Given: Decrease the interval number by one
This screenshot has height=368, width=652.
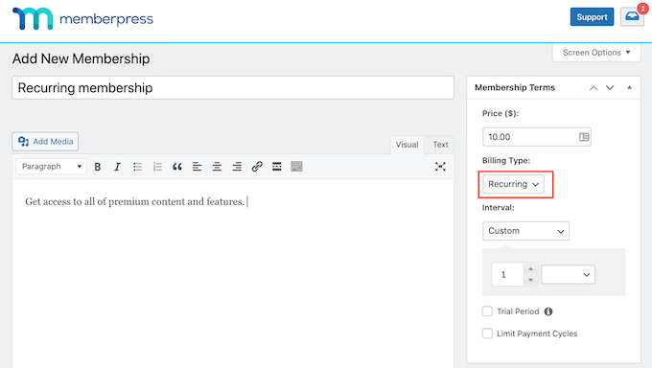Looking at the screenshot, I should (x=530, y=280).
